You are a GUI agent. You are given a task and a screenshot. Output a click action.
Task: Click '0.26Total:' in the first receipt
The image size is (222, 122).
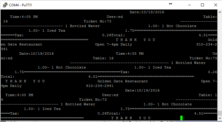click(113, 35)
